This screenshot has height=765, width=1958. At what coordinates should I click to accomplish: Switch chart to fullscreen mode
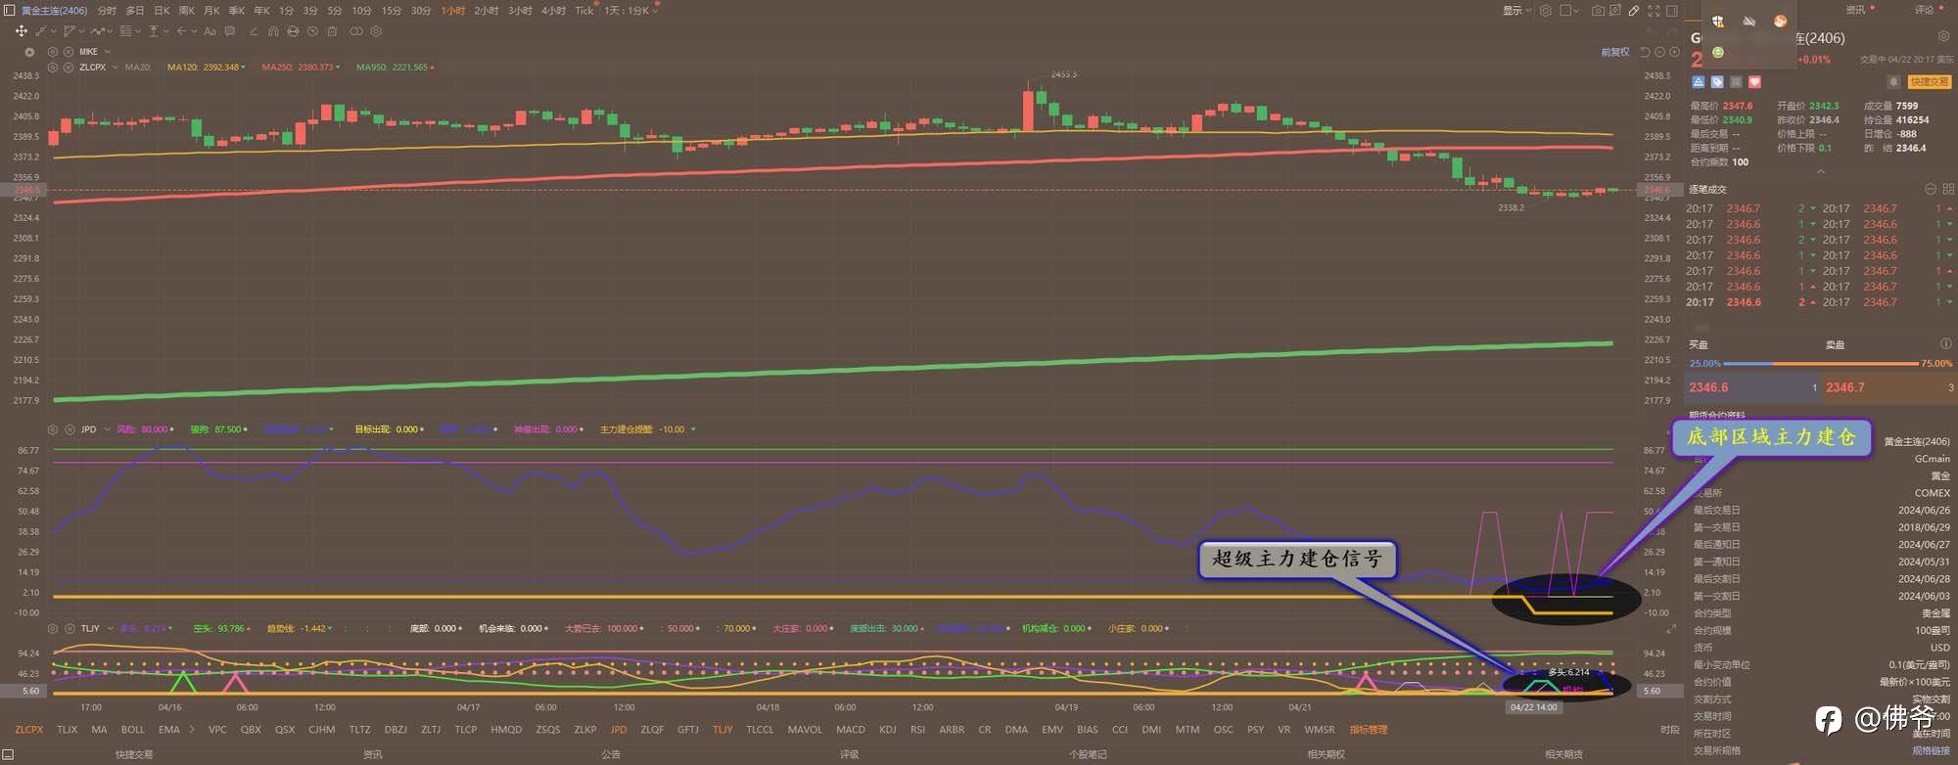point(1654,11)
